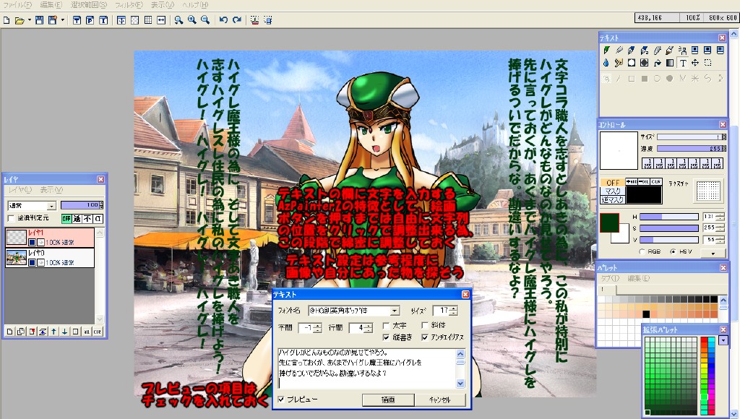Open the フォント名 font dropdown
Screen dimensions: 740x419
(x=395, y=311)
